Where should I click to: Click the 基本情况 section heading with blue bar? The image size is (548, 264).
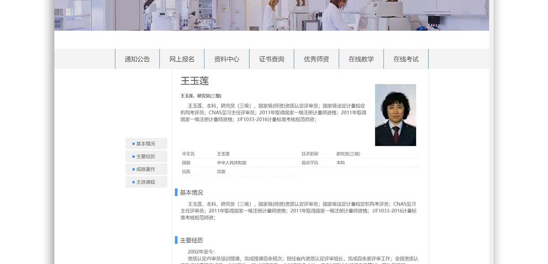click(191, 192)
